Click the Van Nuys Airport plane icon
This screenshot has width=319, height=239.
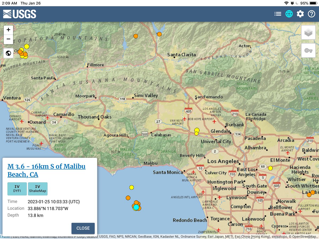pyautogui.click(x=184, y=119)
